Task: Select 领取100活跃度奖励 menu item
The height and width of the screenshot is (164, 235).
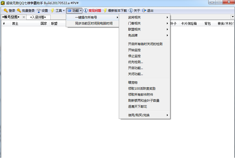Action: point(145,89)
